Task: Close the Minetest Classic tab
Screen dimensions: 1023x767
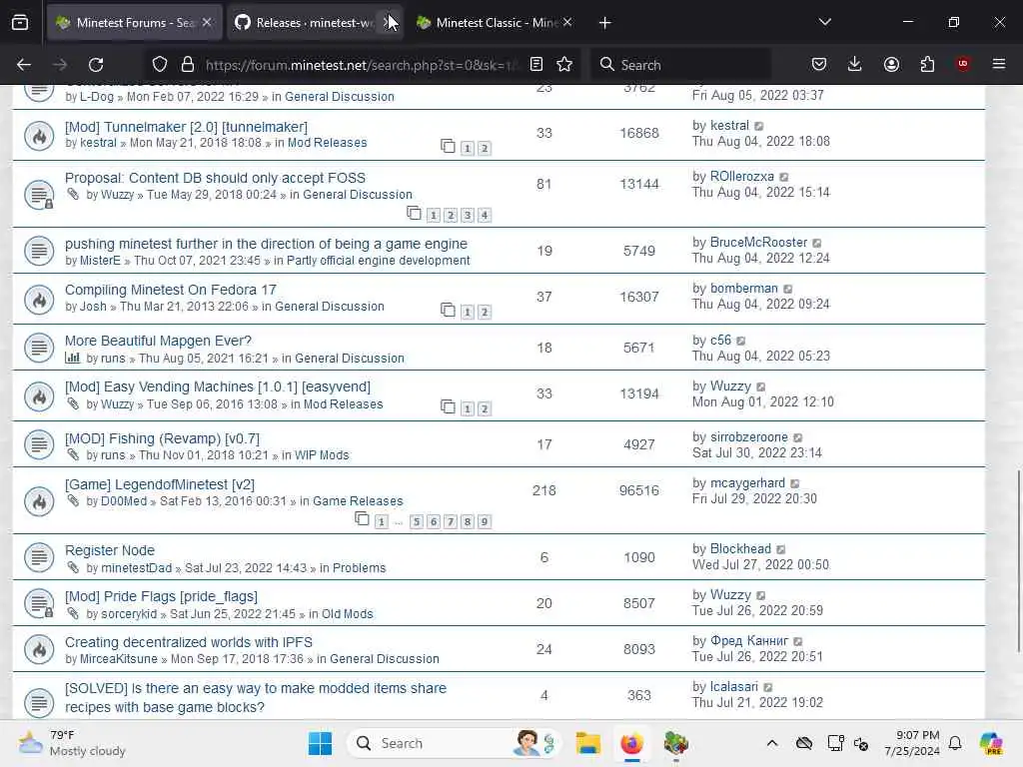Action: point(567,22)
